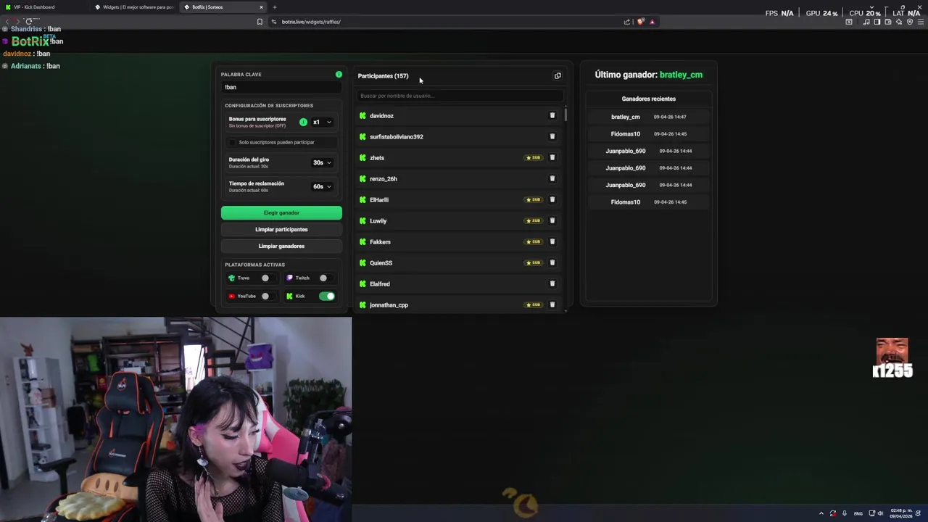Screen dimensions: 928x522
Task: Delete participant davidnoz with trash icon
Action: pos(552,115)
